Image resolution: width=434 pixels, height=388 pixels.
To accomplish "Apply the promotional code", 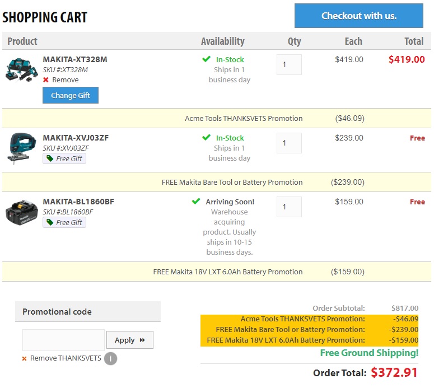I will (129, 340).
